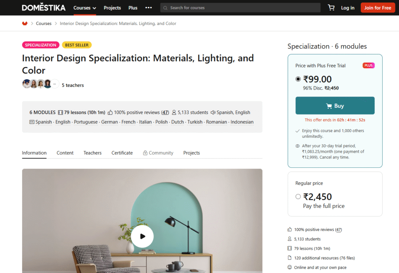Open the 47 reviews link in info bar
This screenshot has width=399, height=273.
[x=165, y=113]
